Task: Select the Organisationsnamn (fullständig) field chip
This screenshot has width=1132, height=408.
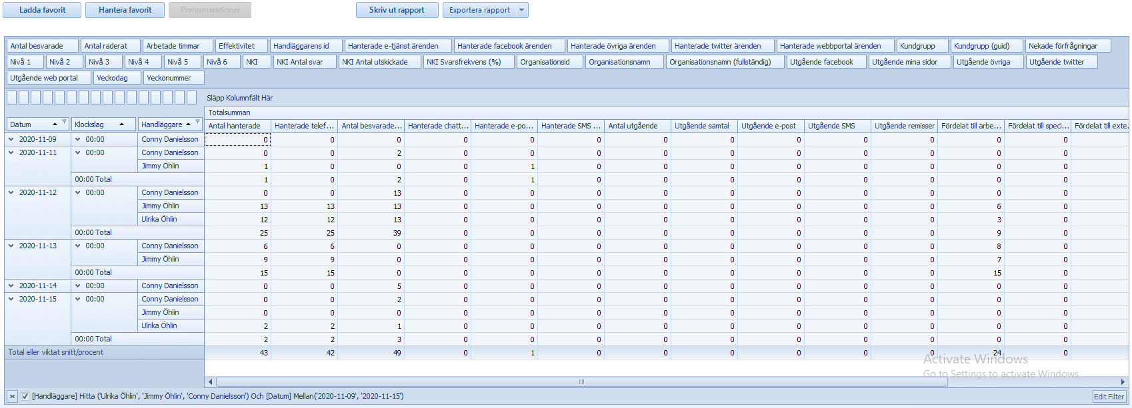Action: 725,62
